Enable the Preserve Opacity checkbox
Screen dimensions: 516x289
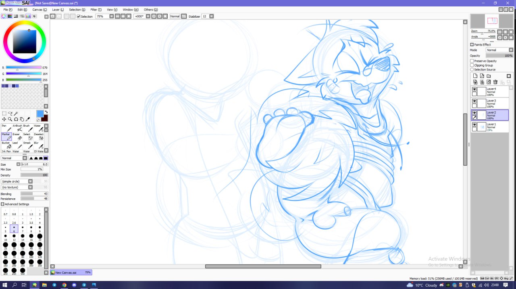tap(472, 61)
